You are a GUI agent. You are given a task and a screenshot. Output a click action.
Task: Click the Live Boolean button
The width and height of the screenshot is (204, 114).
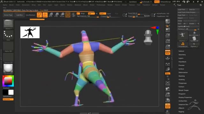[31, 15]
